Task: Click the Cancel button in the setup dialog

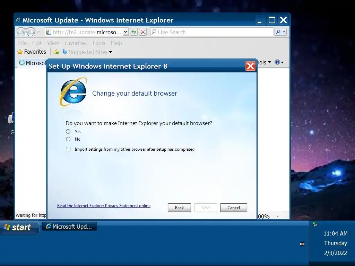Action: pos(234,208)
